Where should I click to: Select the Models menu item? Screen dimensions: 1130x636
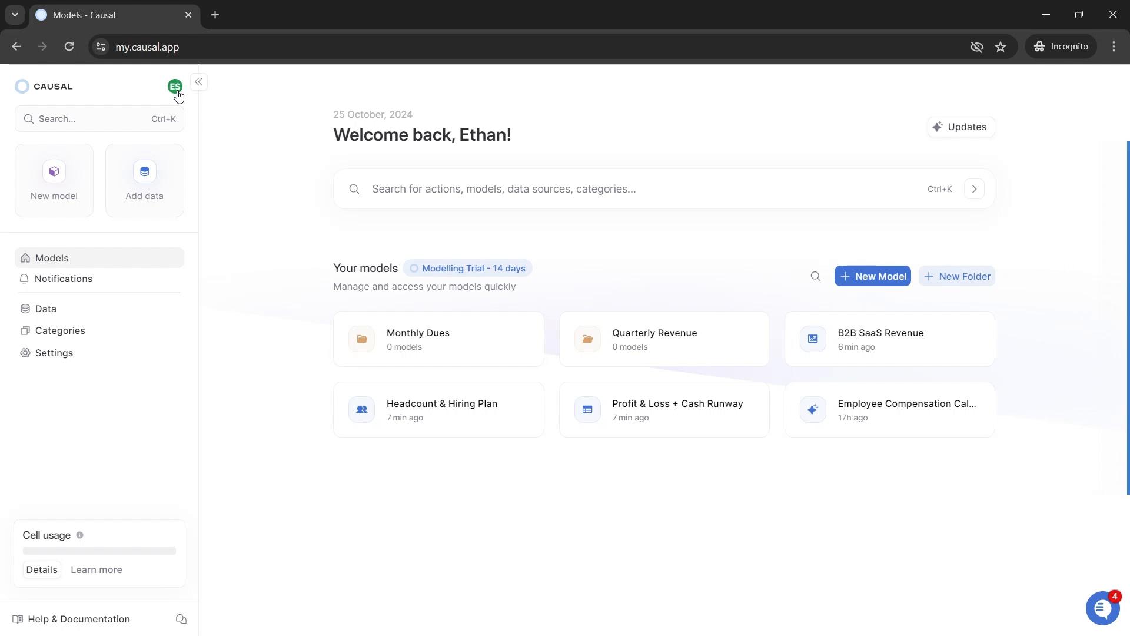(51, 258)
